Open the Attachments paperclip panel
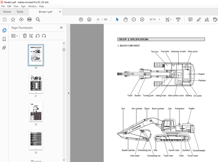218x162 pixels. point(4,47)
